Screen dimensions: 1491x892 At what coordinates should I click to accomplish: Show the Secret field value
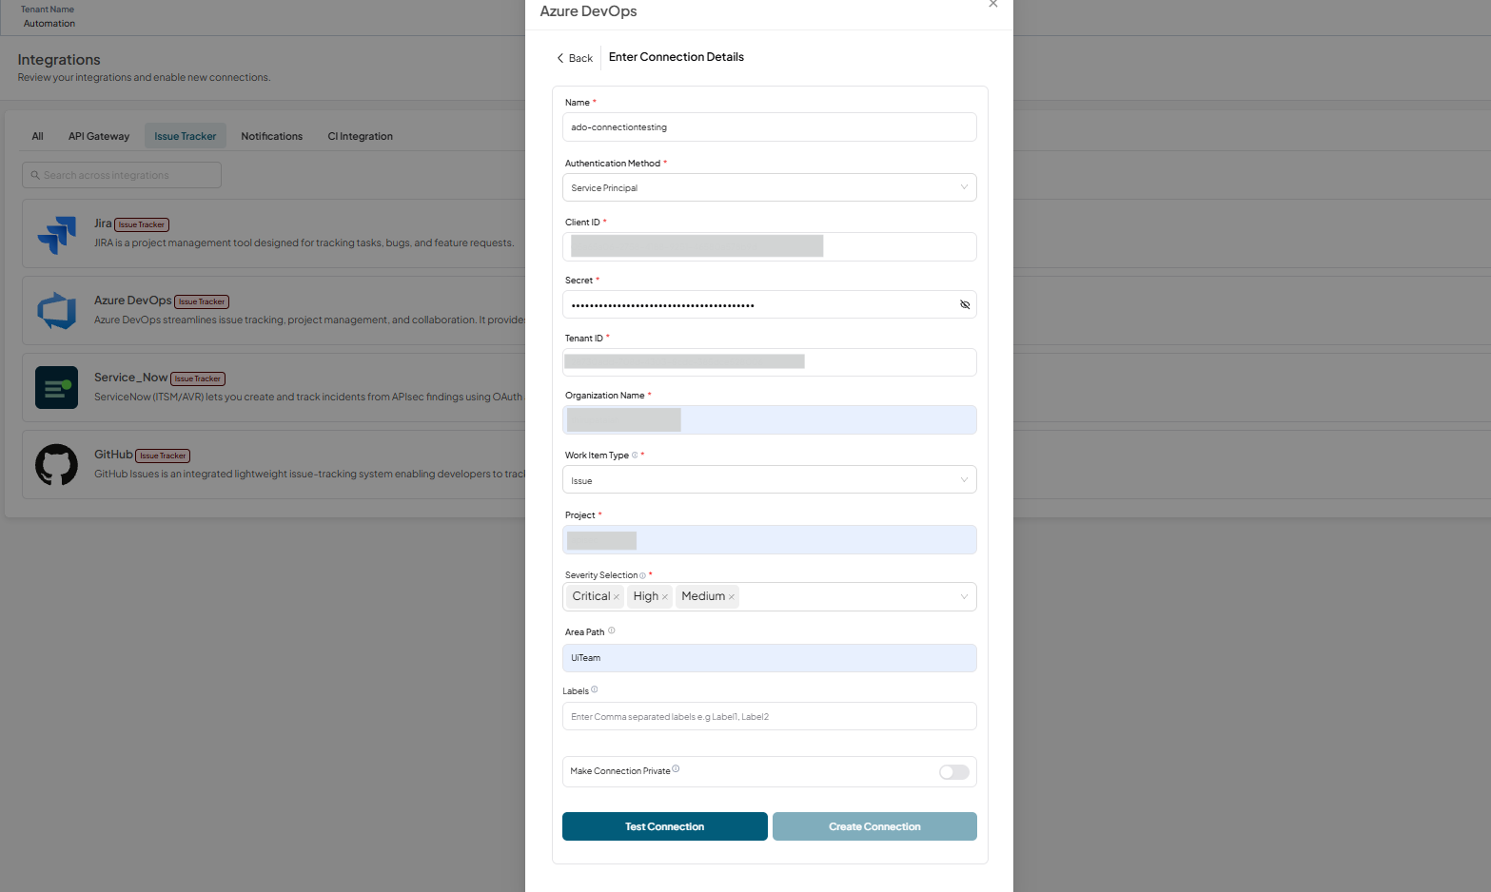tap(965, 304)
